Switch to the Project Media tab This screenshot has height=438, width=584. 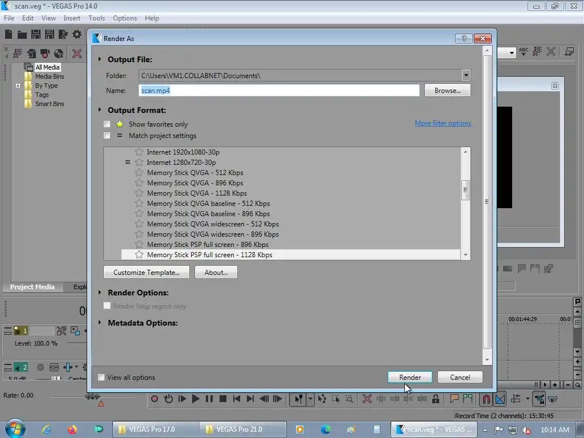pyautogui.click(x=33, y=287)
